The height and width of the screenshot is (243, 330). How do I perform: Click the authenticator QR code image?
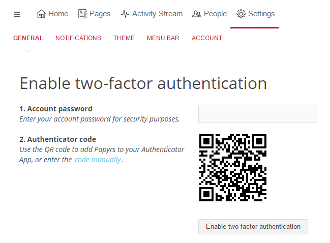233,168
